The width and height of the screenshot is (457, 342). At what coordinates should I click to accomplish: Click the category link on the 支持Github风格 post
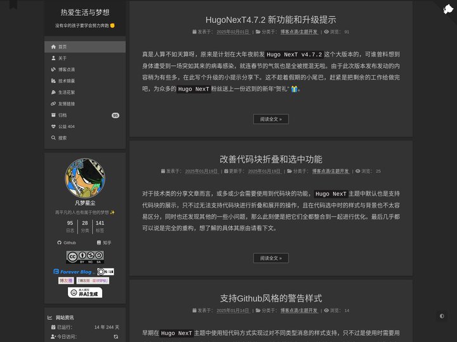299,310
